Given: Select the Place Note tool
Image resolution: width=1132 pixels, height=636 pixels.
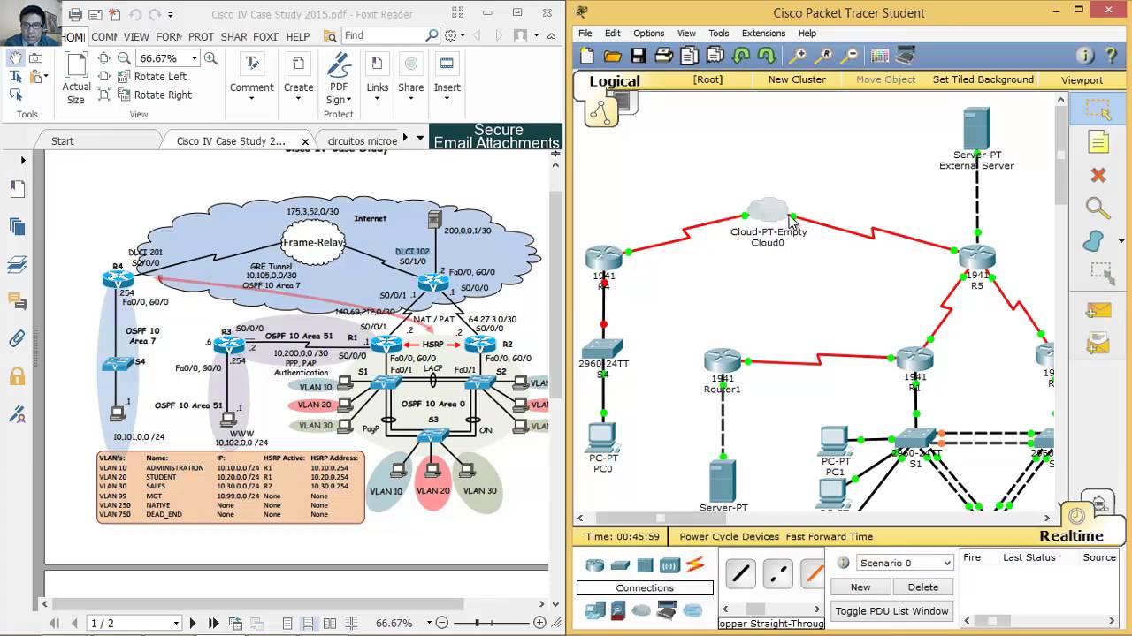Looking at the screenshot, I should click(x=1098, y=142).
